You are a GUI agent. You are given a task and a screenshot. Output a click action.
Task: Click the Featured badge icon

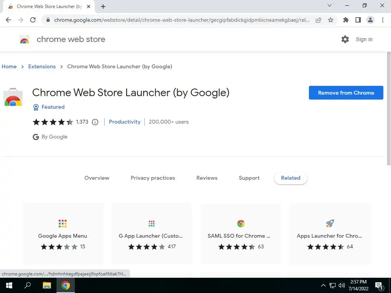coord(36,107)
